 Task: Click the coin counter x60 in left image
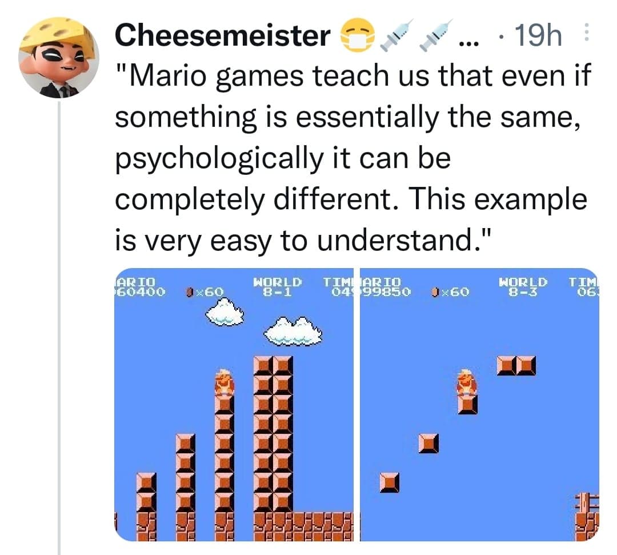tap(205, 292)
